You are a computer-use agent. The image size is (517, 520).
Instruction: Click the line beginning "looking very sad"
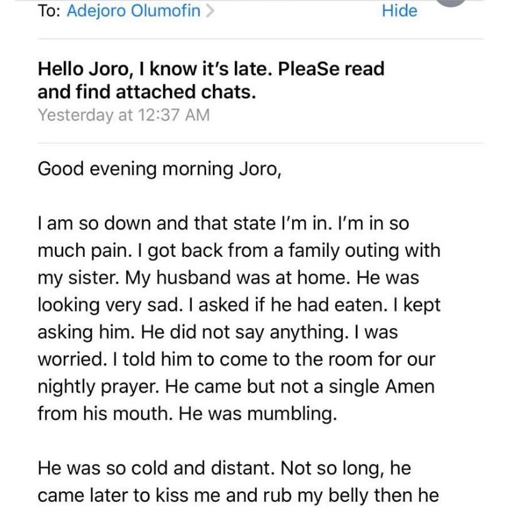(x=239, y=305)
